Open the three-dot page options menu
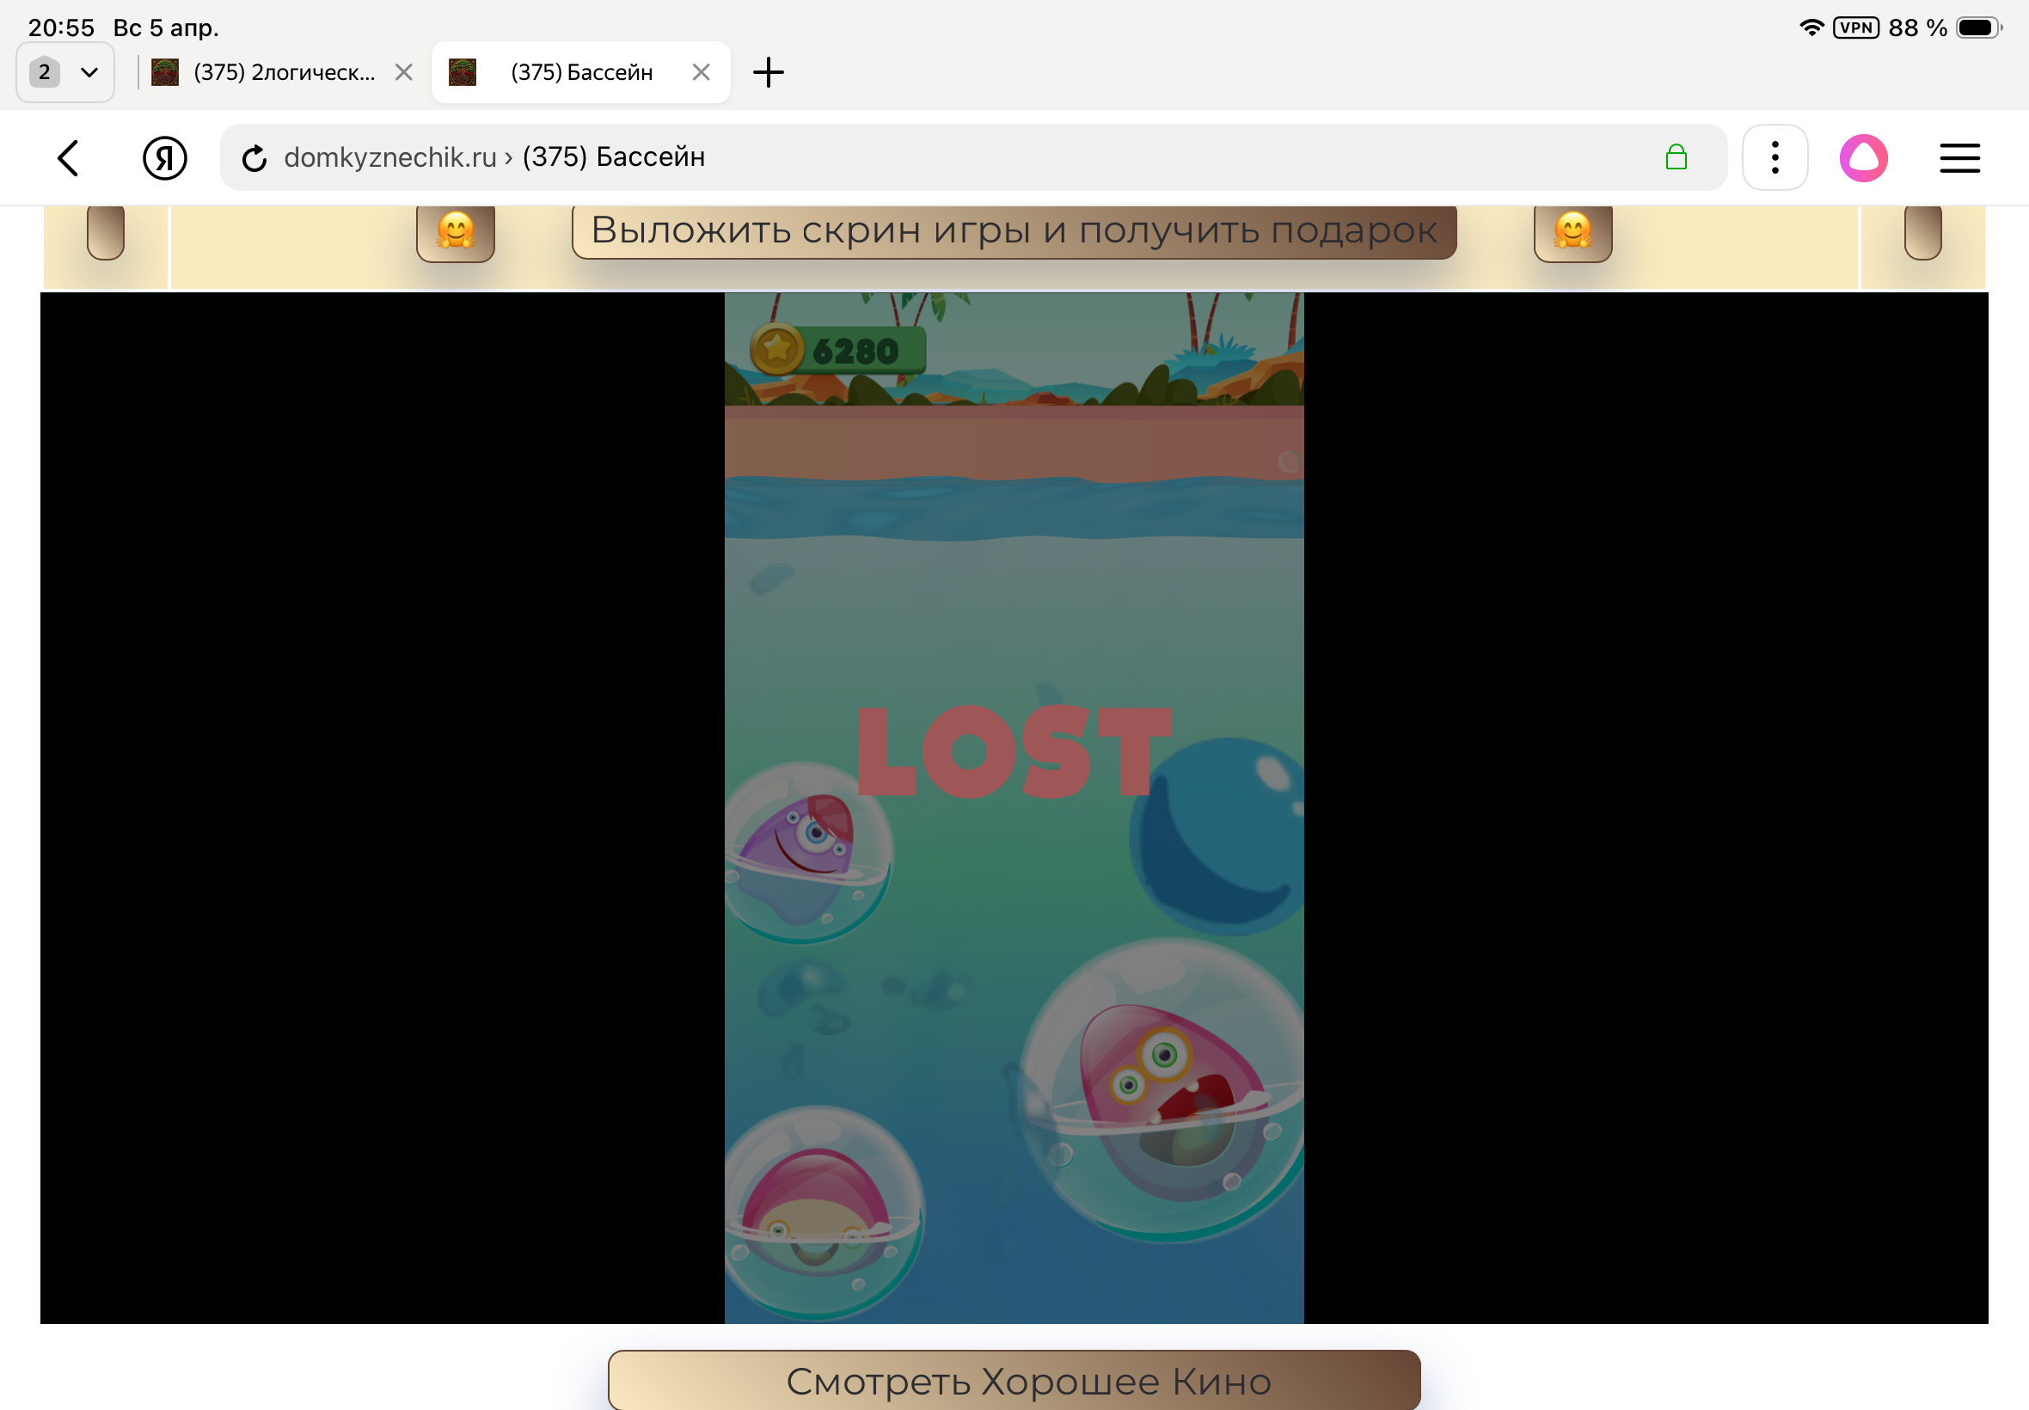Viewport: 2029px width, 1410px height. (x=1775, y=158)
